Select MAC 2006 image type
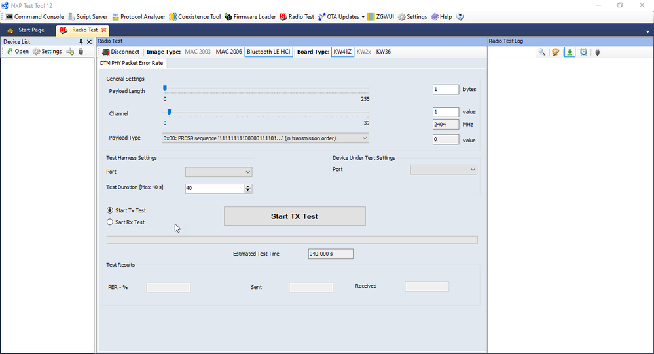The image size is (654, 354). click(228, 52)
